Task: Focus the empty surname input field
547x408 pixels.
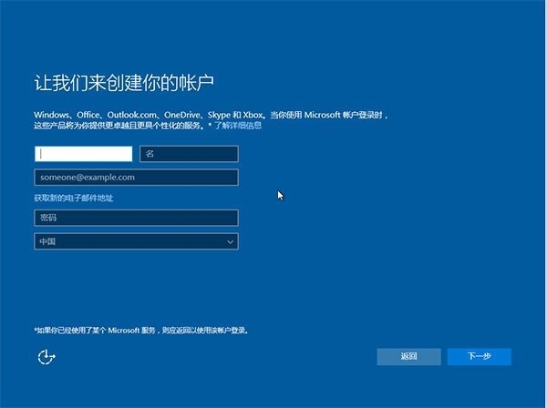Action: coord(83,154)
